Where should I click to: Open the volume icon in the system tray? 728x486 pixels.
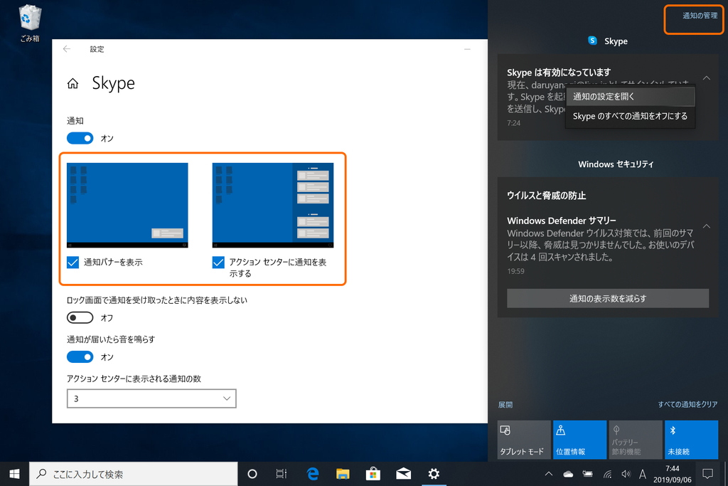(625, 474)
